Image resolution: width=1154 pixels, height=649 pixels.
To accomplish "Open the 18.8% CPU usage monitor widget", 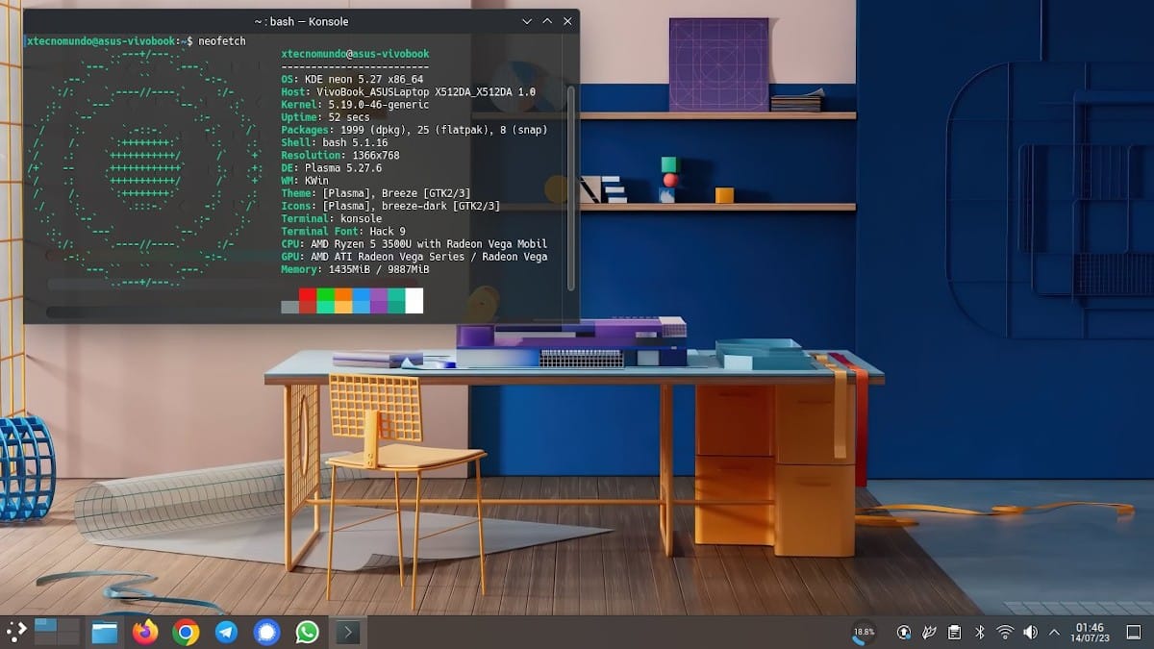I will click(x=864, y=632).
